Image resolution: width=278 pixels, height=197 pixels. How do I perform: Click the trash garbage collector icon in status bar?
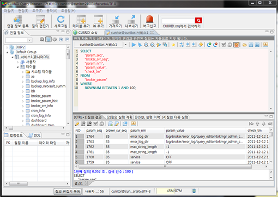(x=194, y=191)
